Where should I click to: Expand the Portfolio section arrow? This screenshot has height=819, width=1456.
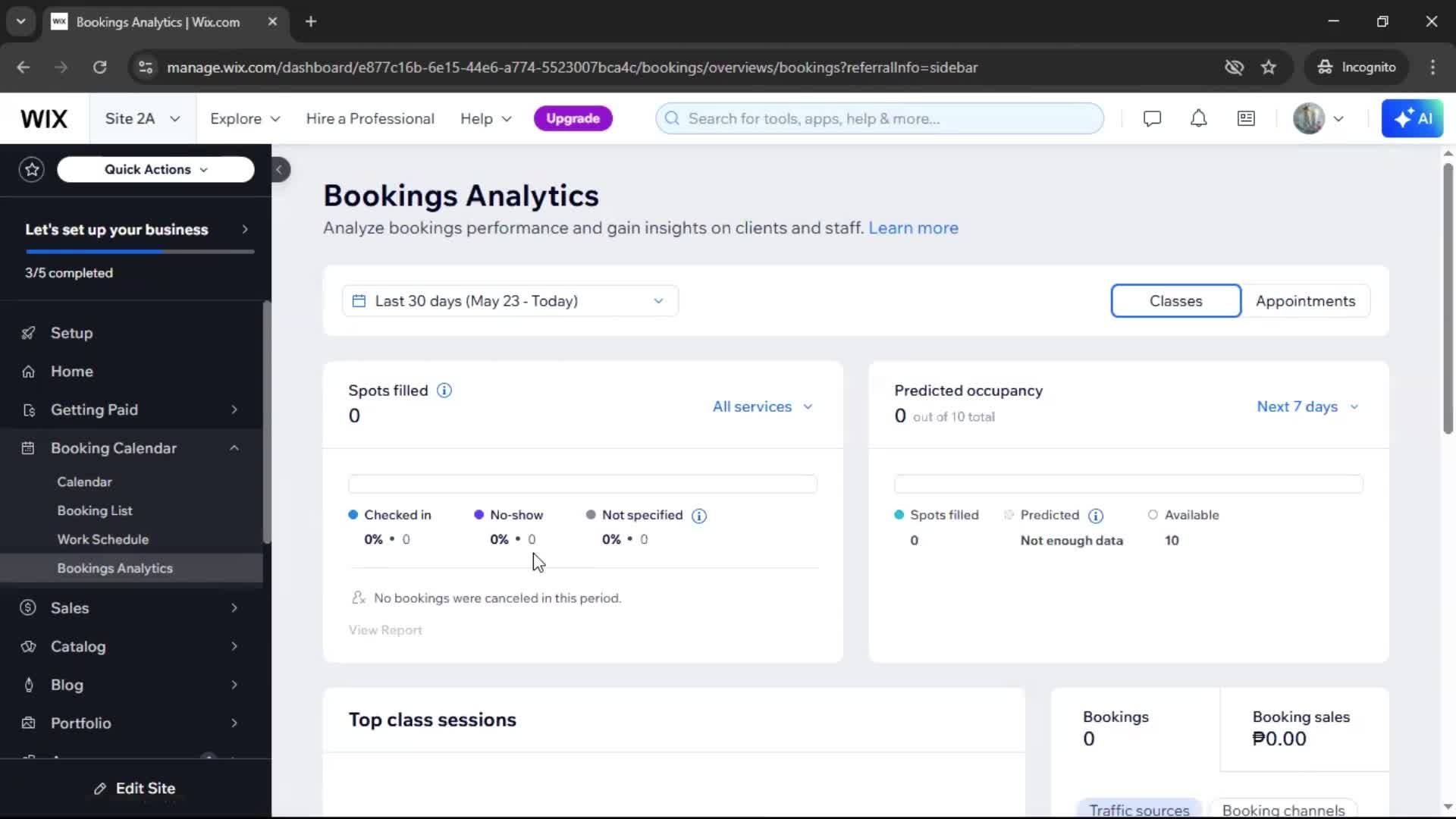(234, 723)
